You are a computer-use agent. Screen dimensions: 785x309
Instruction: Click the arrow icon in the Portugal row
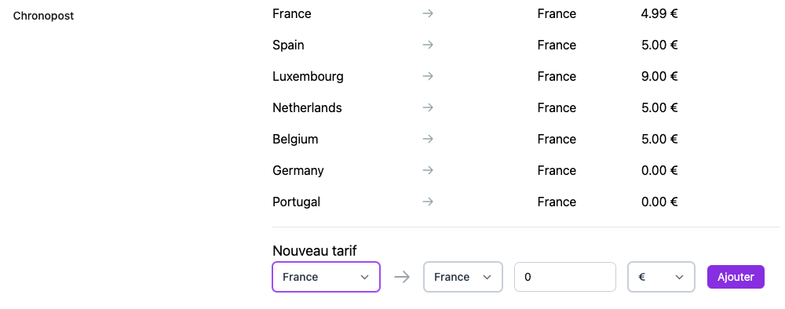pos(428,202)
